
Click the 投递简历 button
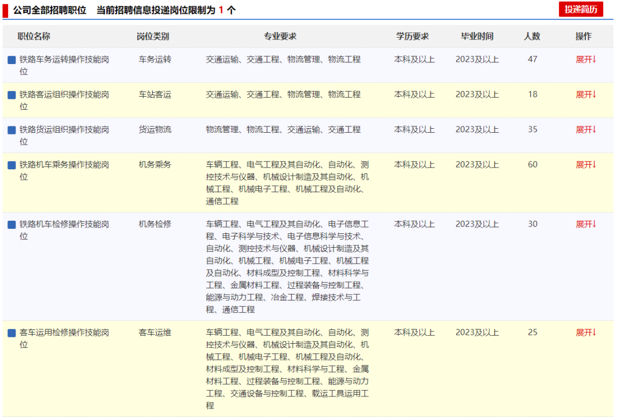(x=581, y=9)
